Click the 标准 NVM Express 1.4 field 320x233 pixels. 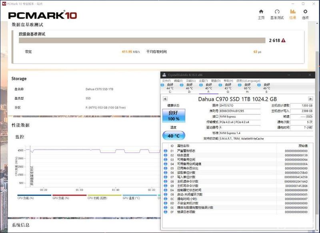click(x=266, y=133)
